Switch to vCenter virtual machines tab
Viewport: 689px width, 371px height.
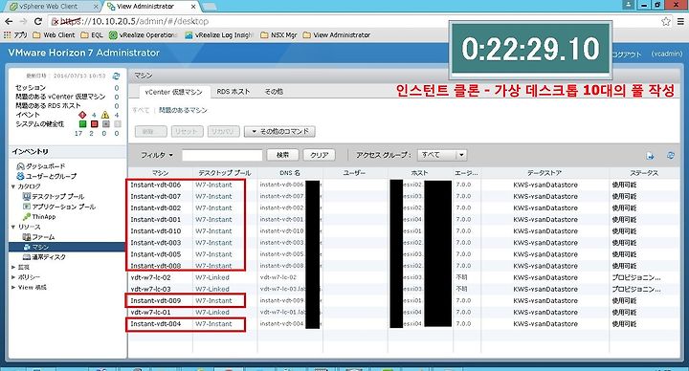coord(173,92)
